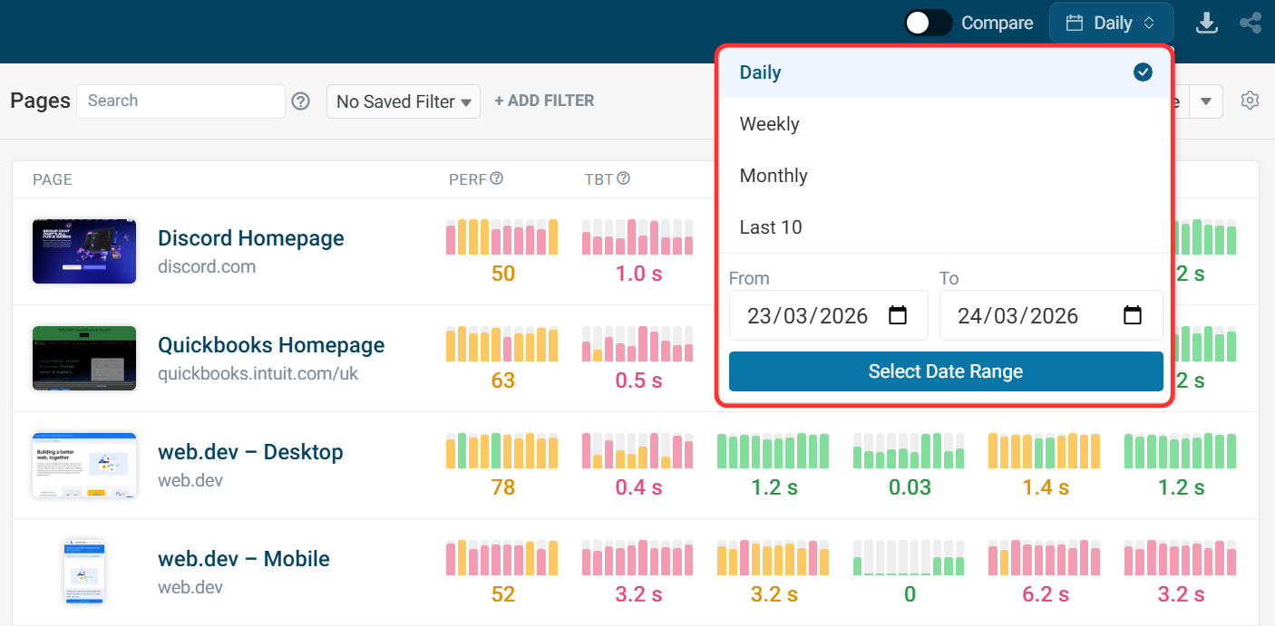Click the search help question mark icon
Image resolution: width=1275 pixels, height=626 pixels.
point(301,101)
